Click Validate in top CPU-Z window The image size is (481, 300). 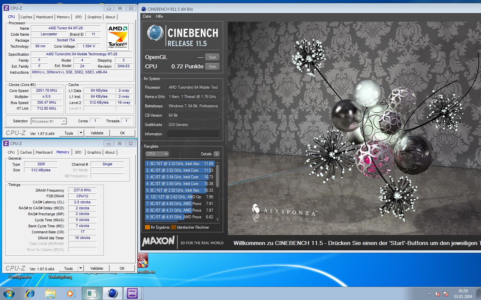coord(97,133)
